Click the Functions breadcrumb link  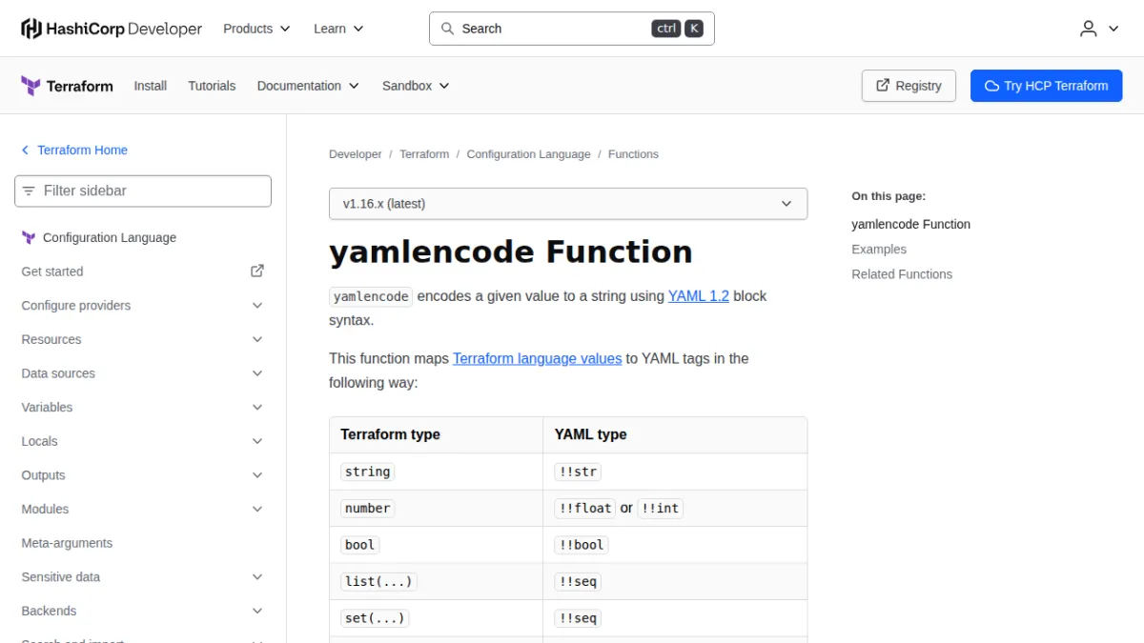[x=634, y=154]
